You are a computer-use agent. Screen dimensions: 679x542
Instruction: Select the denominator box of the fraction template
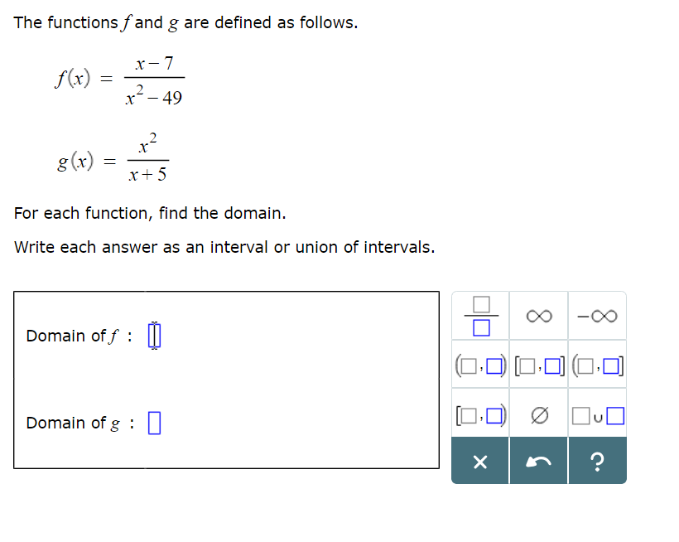[x=482, y=327]
